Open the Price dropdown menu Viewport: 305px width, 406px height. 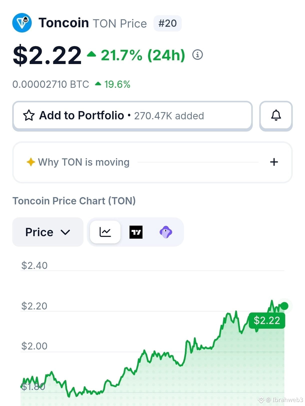click(x=48, y=232)
